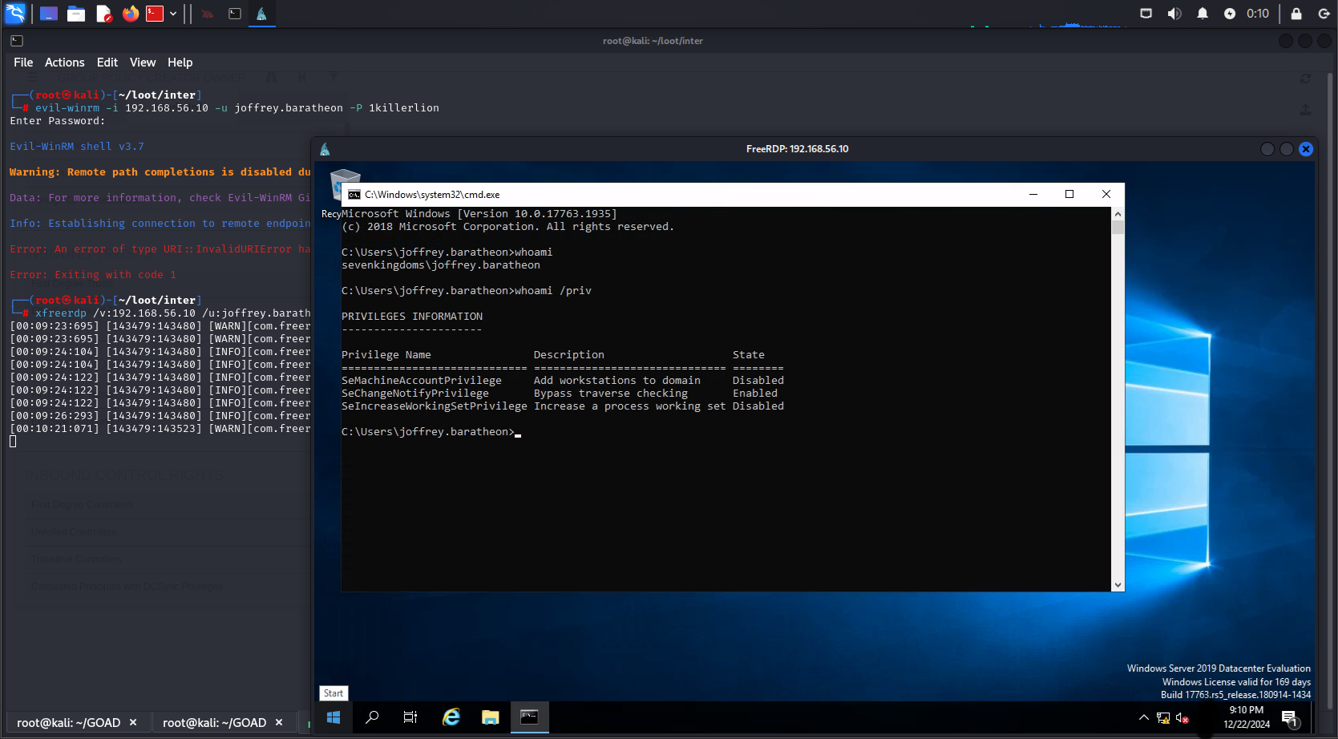The image size is (1338, 739).
Task: Click the Windows taskbar search icon
Action: [372, 717]
